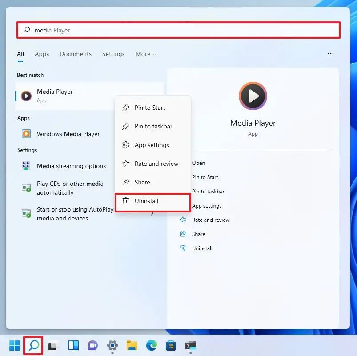Click inside the search input field
The image size is (357, 356).
(x=178, y=30)
